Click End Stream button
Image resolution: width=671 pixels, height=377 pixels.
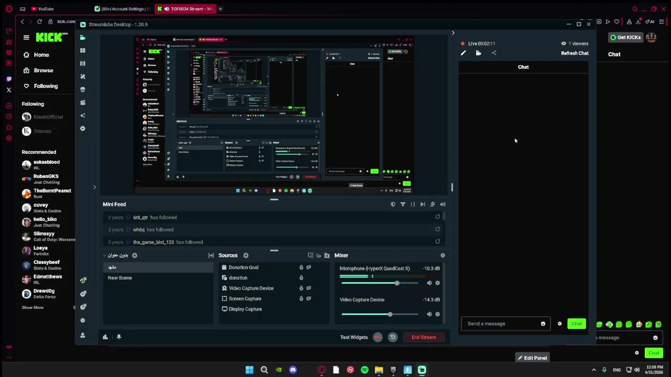[x=424, y=337]
